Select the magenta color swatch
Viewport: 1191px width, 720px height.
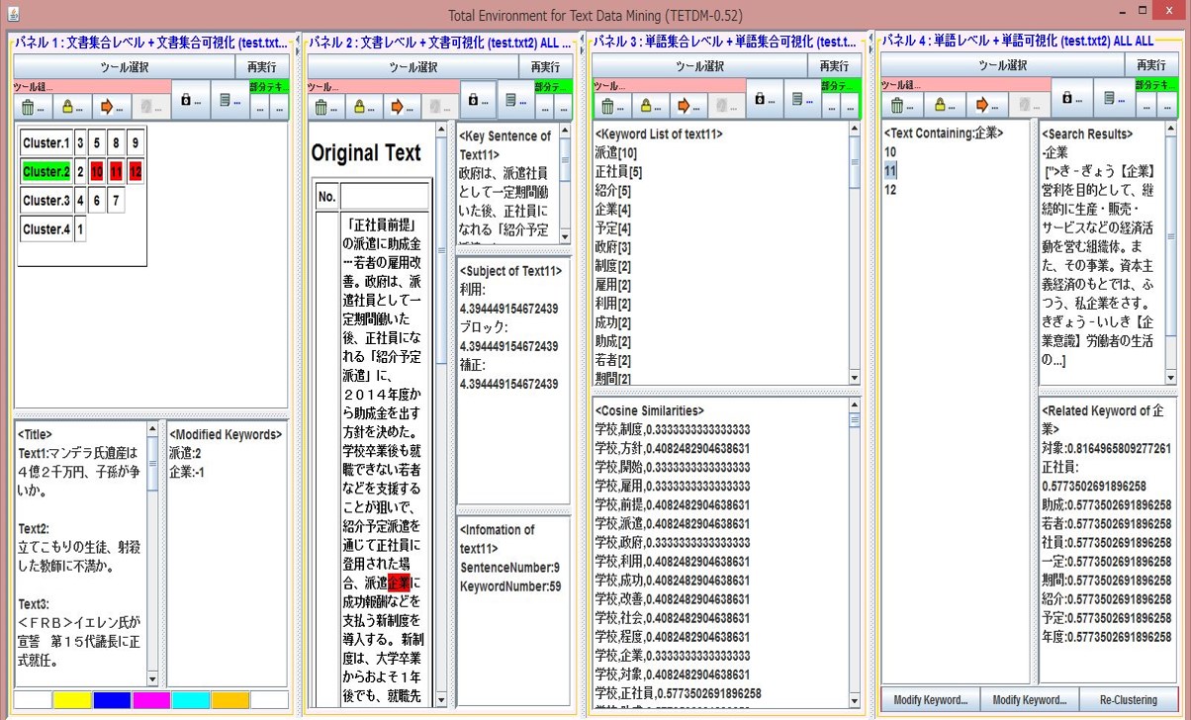pos(151,700)
